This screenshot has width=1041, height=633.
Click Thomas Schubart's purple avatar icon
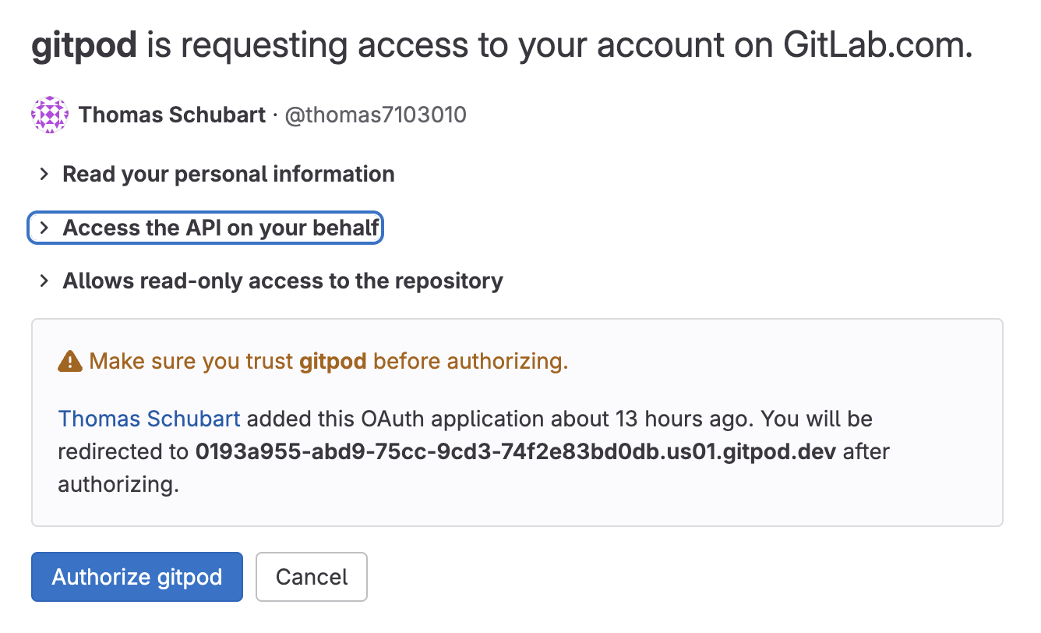click(x=49, y=115)
